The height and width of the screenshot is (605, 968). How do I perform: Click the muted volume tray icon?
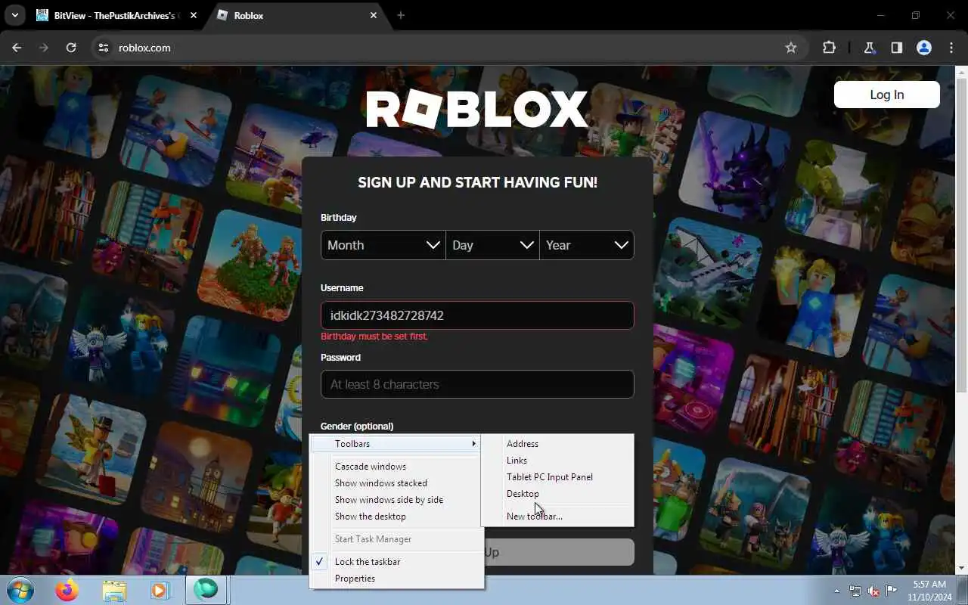(873, 591)
